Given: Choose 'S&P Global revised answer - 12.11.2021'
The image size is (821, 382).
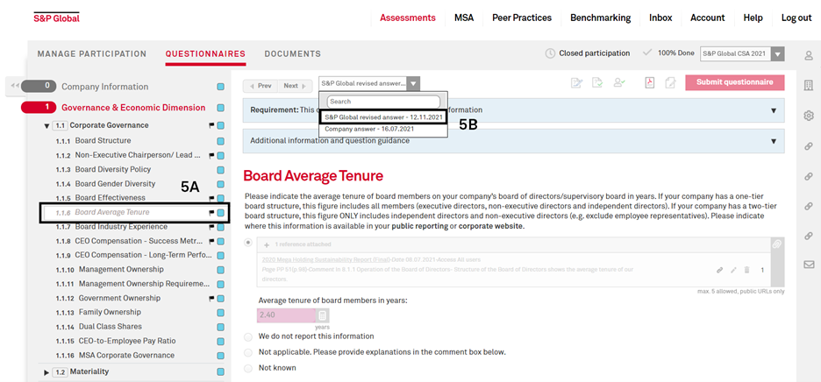Looking at the screenshot, I should coord(382,117).
